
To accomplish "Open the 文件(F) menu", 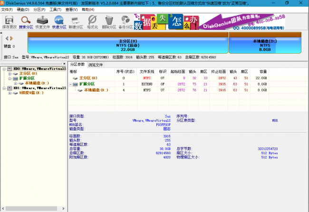I will (x=7, y=9).
